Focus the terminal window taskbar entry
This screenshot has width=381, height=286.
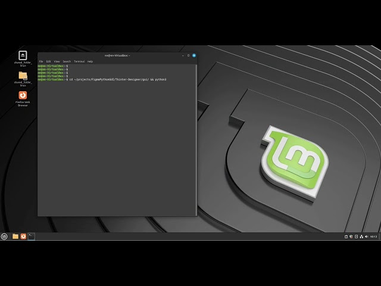31,237
